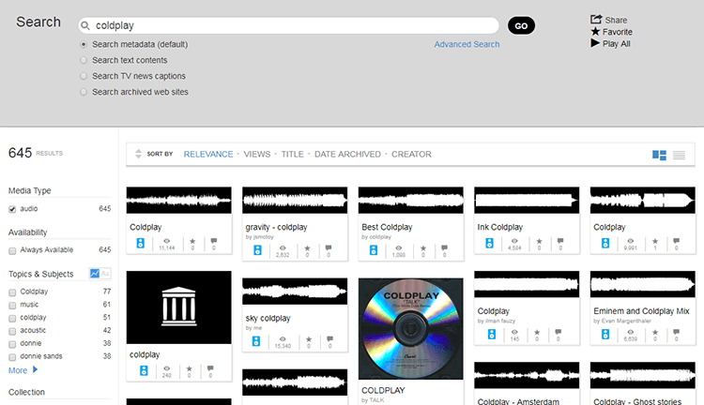This screenshot has width=704, height=405.
Task: Open the Advanced Search link
Action: pyautogui.click(x=467, y=44)
